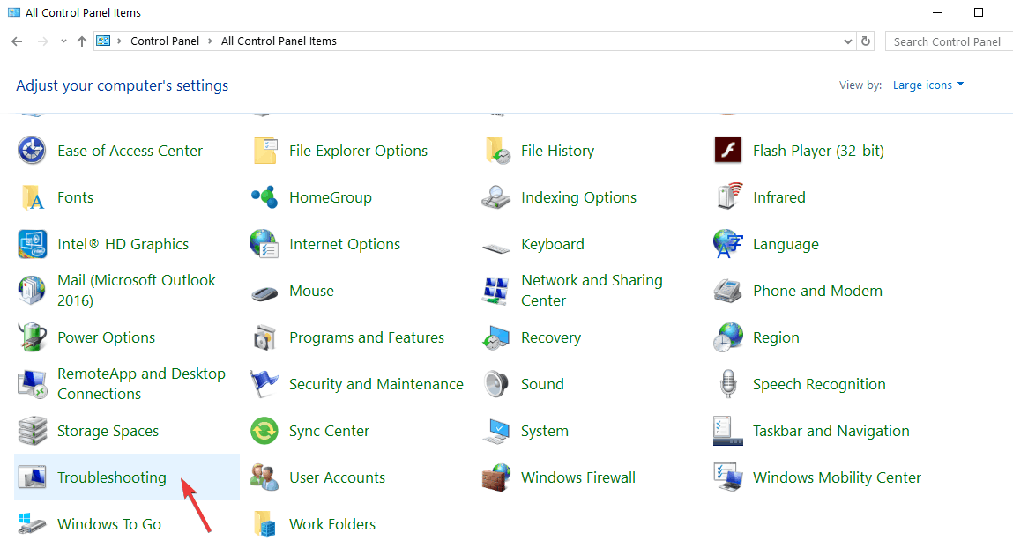Click the Windows Firewall brick wall icon

point(496,477)
